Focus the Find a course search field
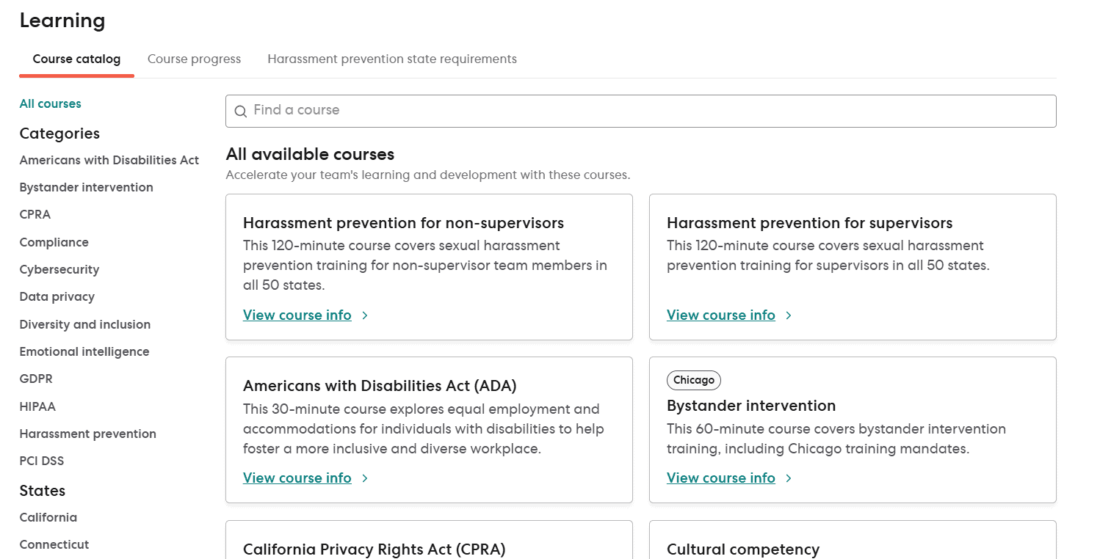Screen dimensions: 1100x559 point(640,111)
